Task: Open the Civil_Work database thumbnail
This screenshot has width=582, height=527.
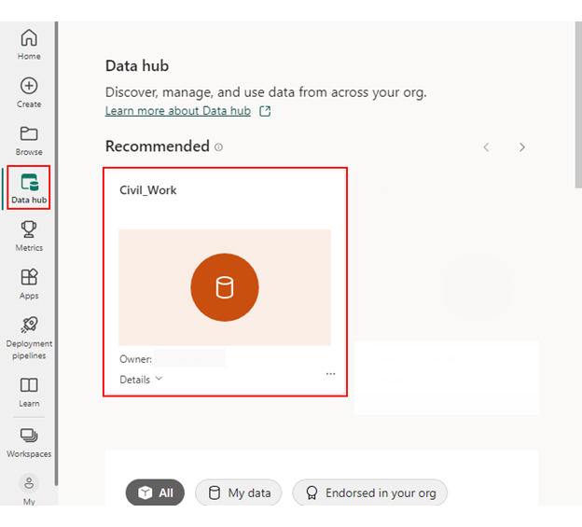Action: (225, 287)
